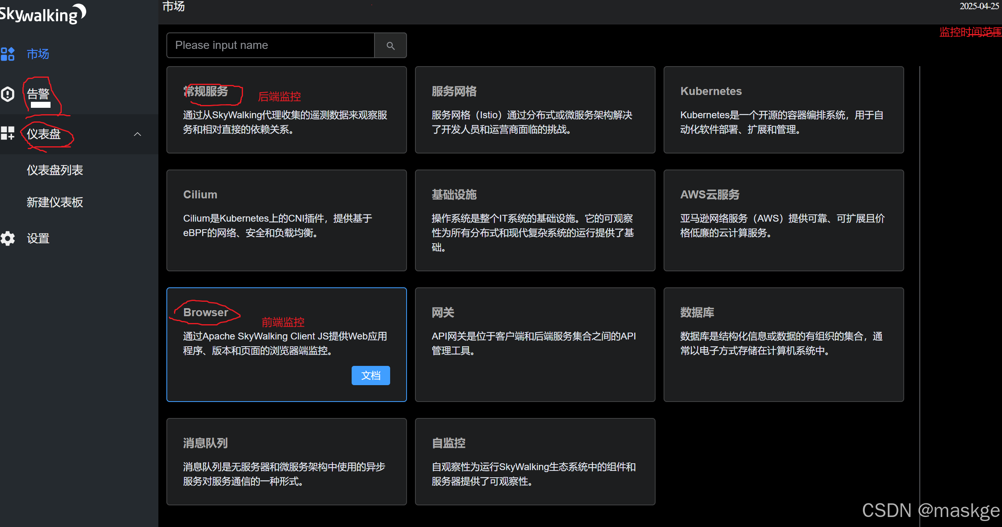Screen dimensions: 1002x527
Task: Focus the 'Please input name' search field
Action: click(271, 45)
